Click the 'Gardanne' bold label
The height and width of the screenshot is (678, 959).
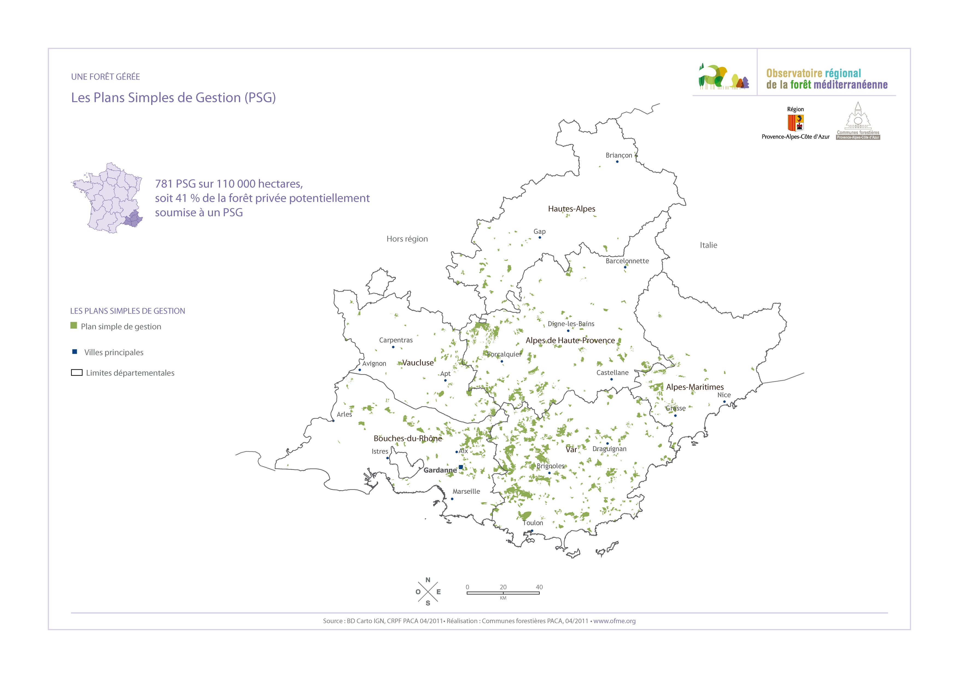point(440,470)
